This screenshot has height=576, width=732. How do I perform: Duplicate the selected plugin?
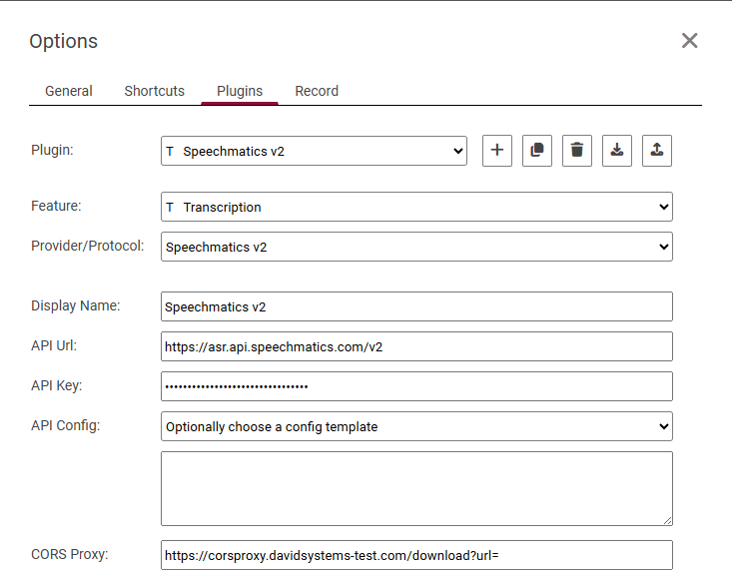tap(537, 151)
